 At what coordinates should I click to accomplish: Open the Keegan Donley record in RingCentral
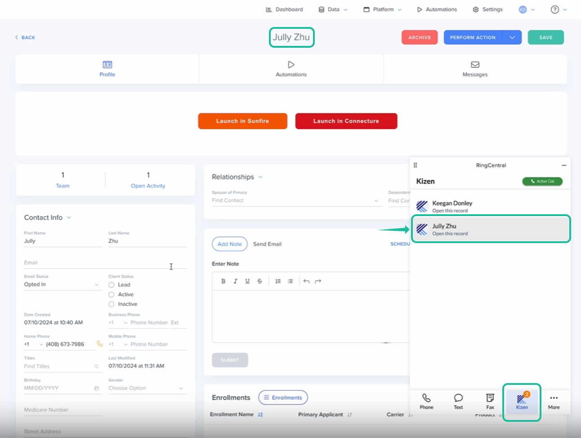pyautogui.click(x=491, y=207)
